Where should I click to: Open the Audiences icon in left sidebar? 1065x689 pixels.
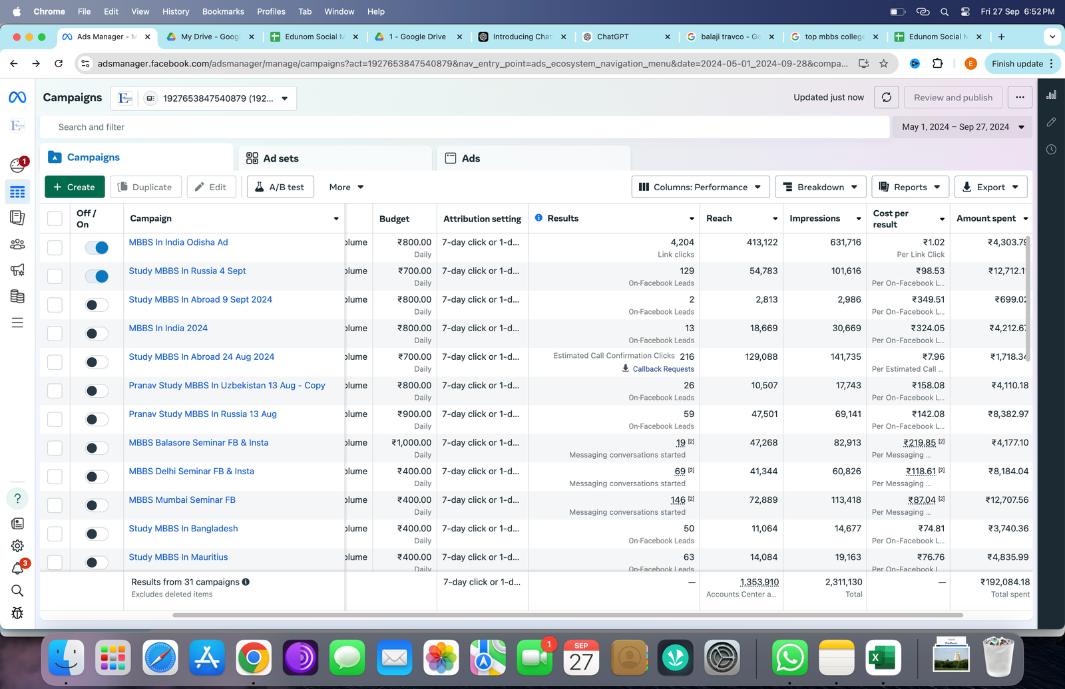coord(17,244)
